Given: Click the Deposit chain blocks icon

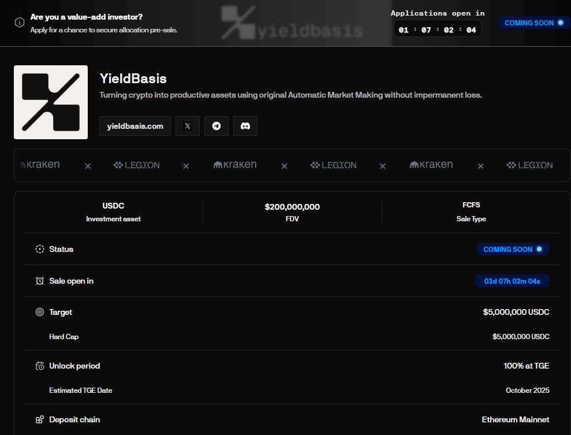Looking at the screenshot, I should pyautogui.click(x=40, y=420).
